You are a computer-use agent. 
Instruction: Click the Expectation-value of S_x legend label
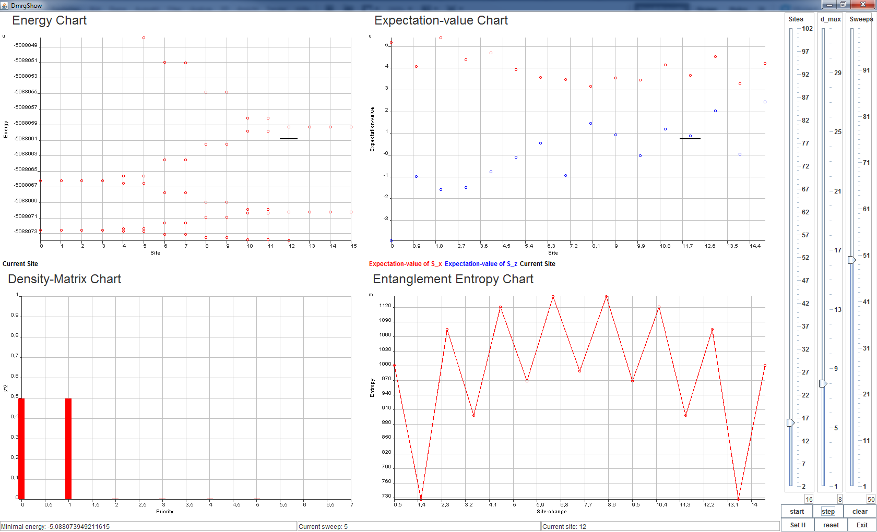coord(406,264)
